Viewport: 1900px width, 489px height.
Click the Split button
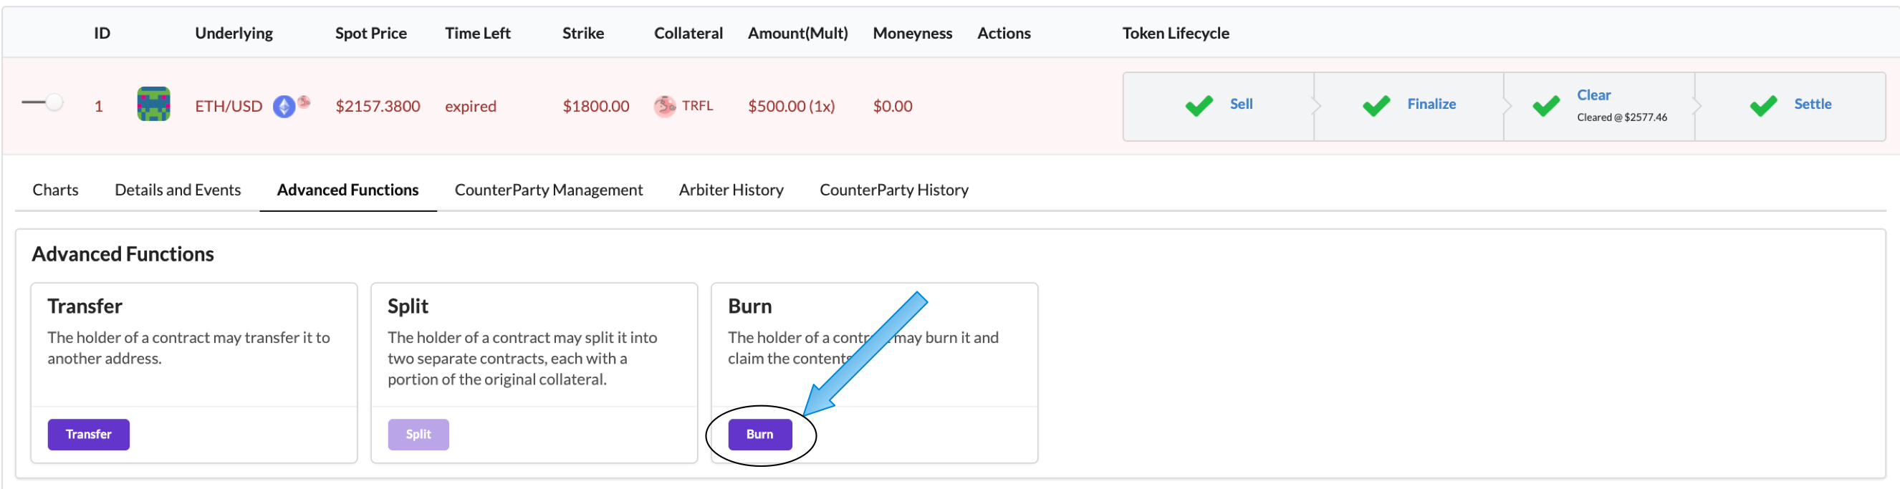(418, 435)
